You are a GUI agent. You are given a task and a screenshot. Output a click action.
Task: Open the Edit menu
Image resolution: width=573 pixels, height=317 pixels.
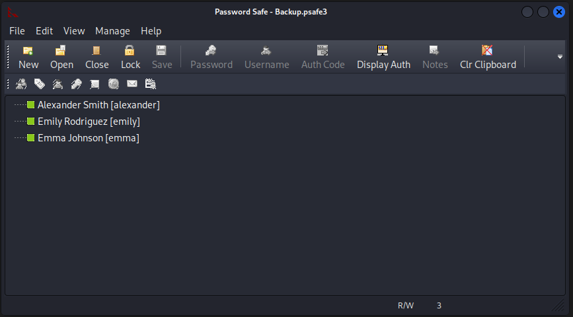click(x=44, y=31)
